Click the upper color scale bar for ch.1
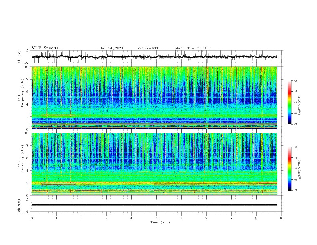This screenshot has width=317, height=245. pos(290,102)
